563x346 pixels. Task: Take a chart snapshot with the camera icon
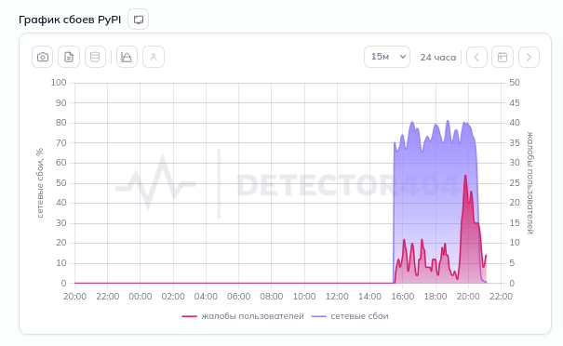(43, 57)
